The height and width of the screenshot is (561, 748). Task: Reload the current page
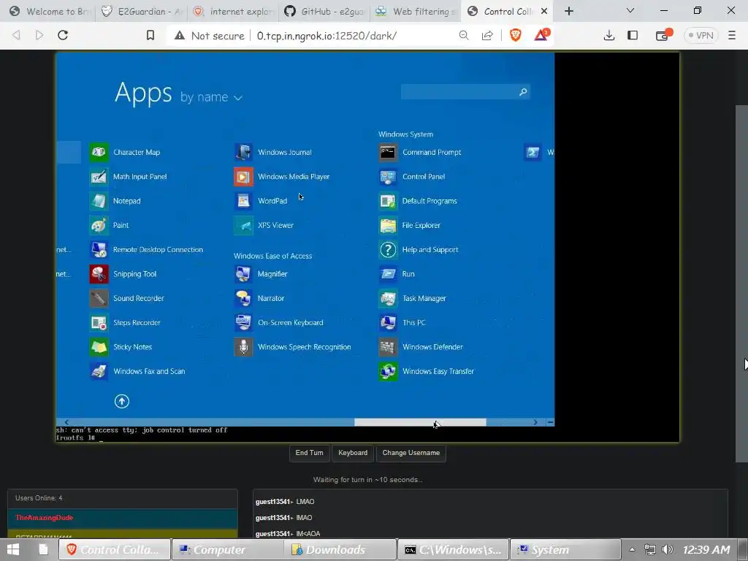click(63, 35)
